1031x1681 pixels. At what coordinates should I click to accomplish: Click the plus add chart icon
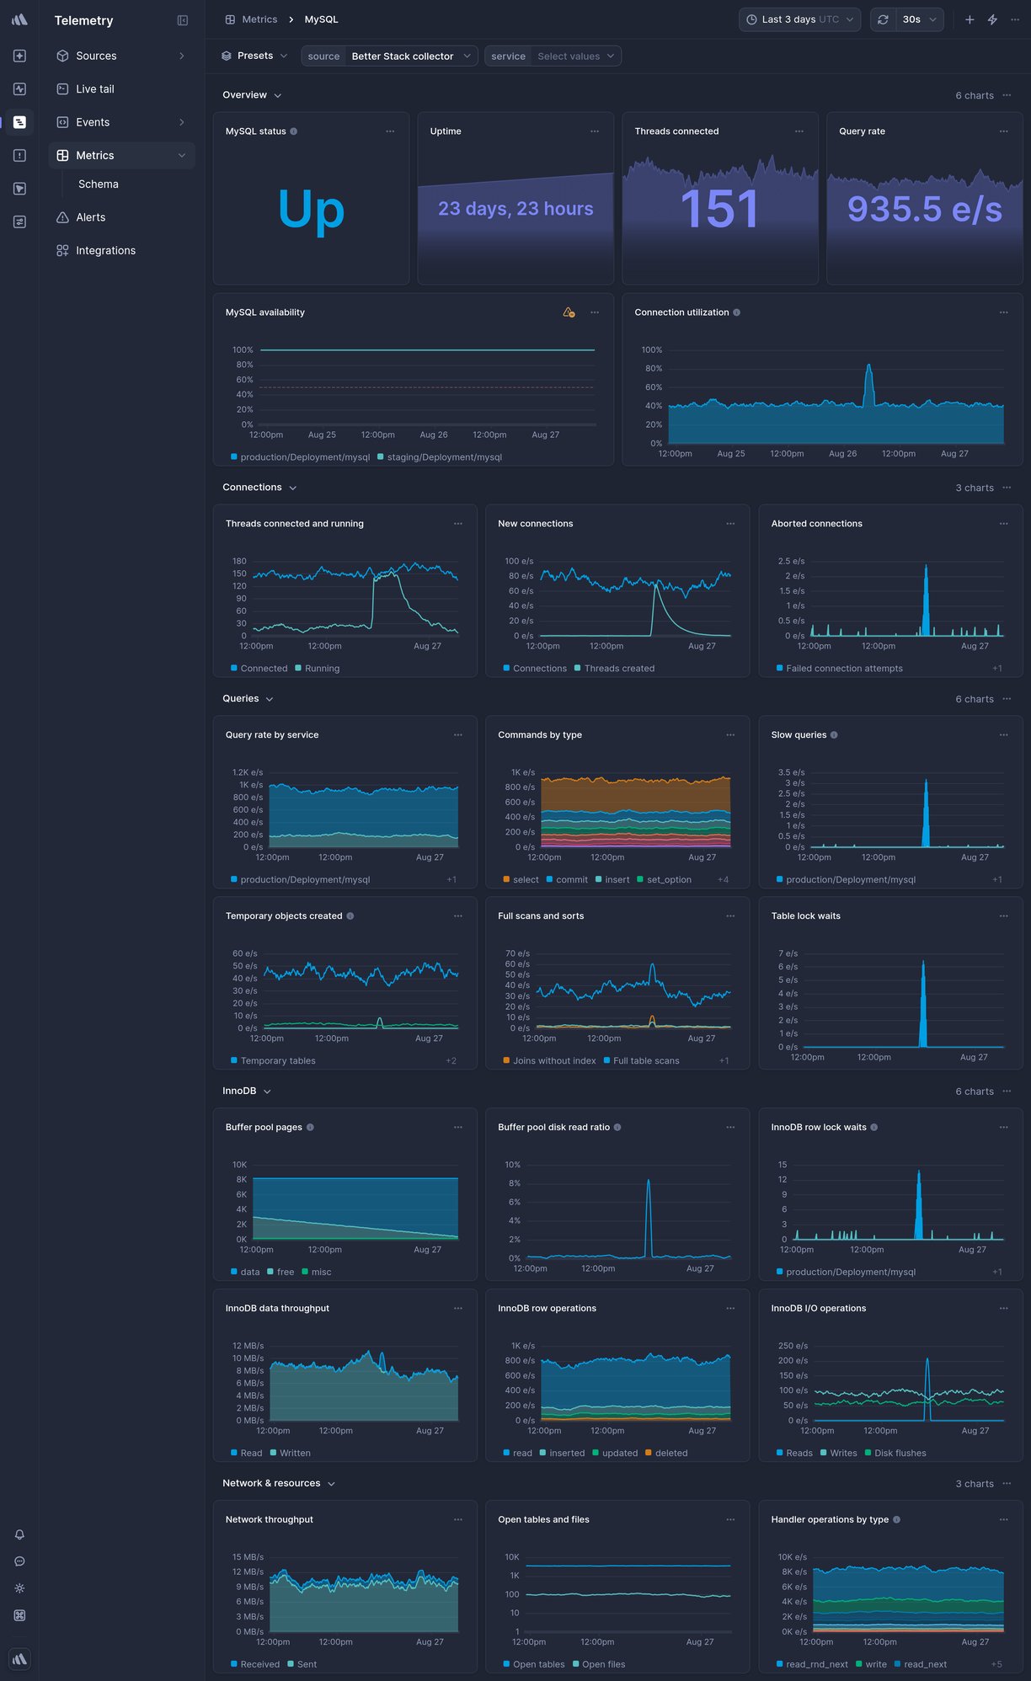pyautogui.click(x=970, y=19)
